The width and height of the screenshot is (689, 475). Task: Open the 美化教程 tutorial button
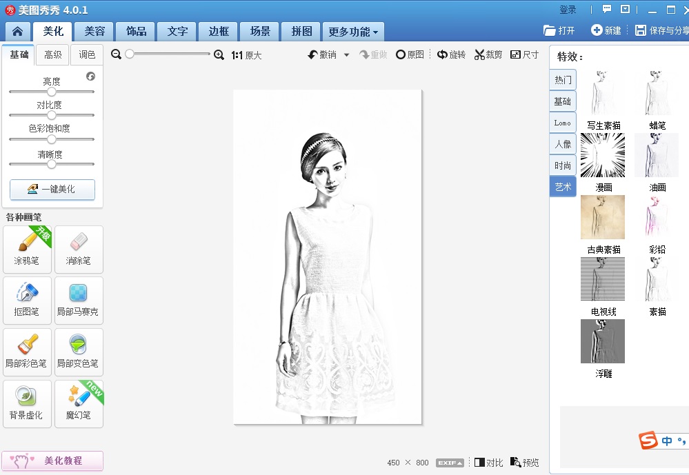click(52, 461)
